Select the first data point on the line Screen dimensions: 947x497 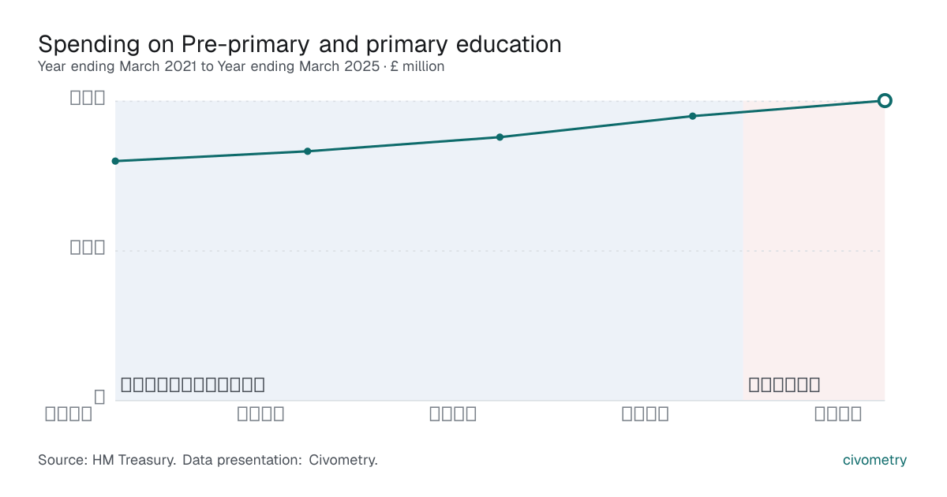coord(115,161)
